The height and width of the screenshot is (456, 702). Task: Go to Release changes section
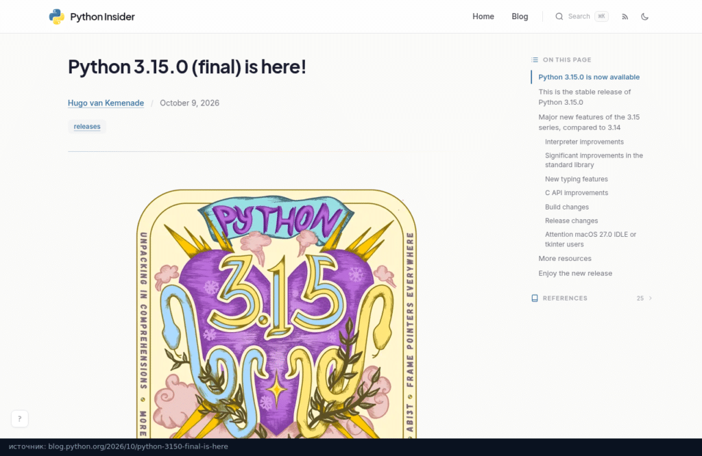(x=571, y=221)
